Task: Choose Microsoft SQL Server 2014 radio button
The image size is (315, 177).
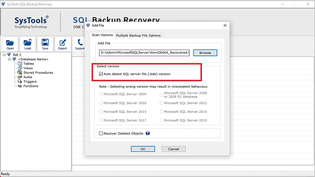Action: [x=101, y=112]
